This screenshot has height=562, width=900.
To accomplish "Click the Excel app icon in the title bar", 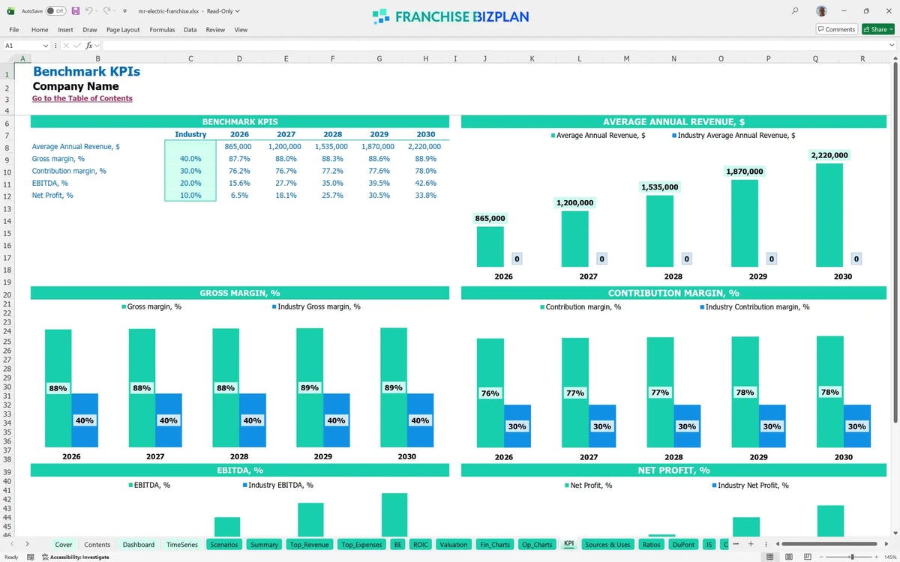I will pos(10,11).
